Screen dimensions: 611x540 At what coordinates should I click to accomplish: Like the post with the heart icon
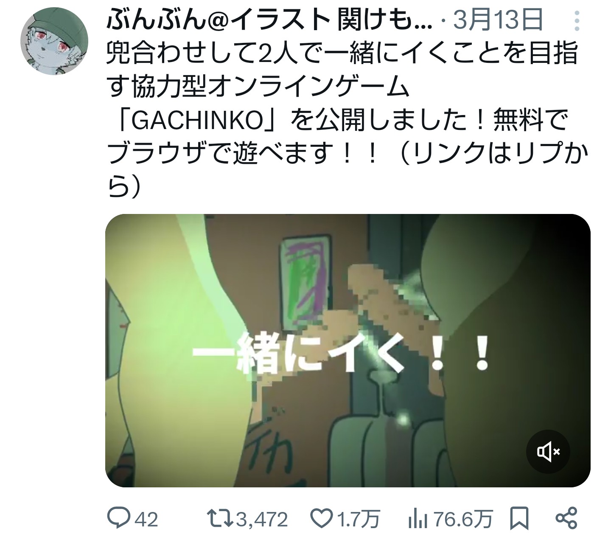click(x=322, y=518)
